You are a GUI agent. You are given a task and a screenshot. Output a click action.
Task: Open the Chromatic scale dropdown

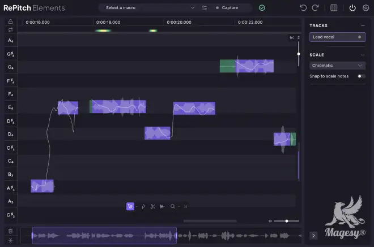point(337,66)
